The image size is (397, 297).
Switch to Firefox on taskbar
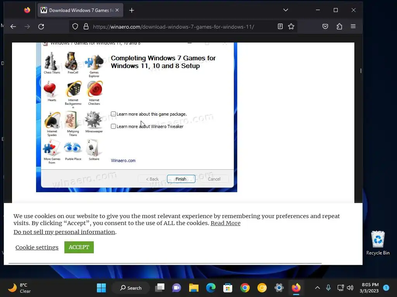tap(296, 288)
